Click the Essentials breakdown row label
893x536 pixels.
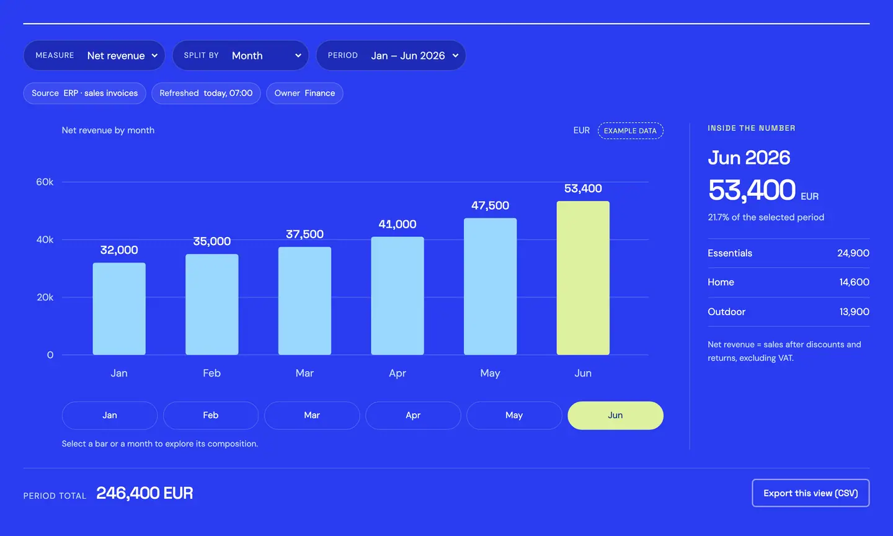click(x=730, y=253)
